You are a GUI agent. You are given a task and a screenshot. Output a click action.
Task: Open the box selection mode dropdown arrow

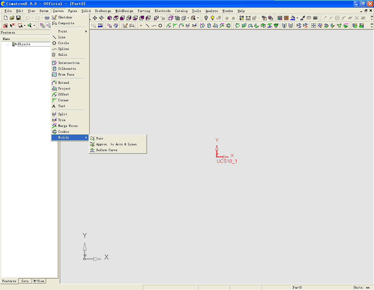coord(25,26)
